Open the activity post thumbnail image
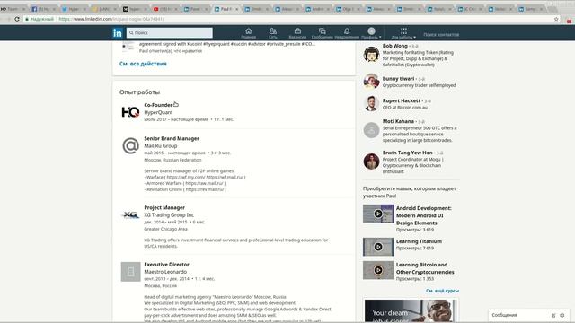The height and width of the screenshot is (323, 575). (128, 47)
